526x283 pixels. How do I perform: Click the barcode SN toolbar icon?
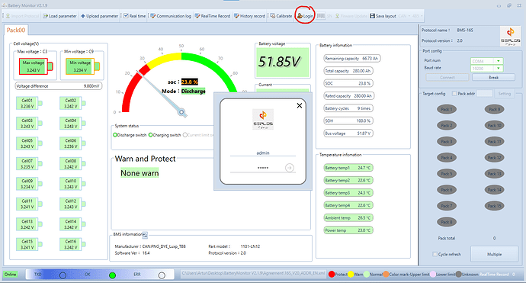[x=321, y=16]
